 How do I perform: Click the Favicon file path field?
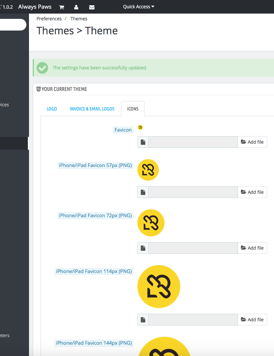coord(193,142)
